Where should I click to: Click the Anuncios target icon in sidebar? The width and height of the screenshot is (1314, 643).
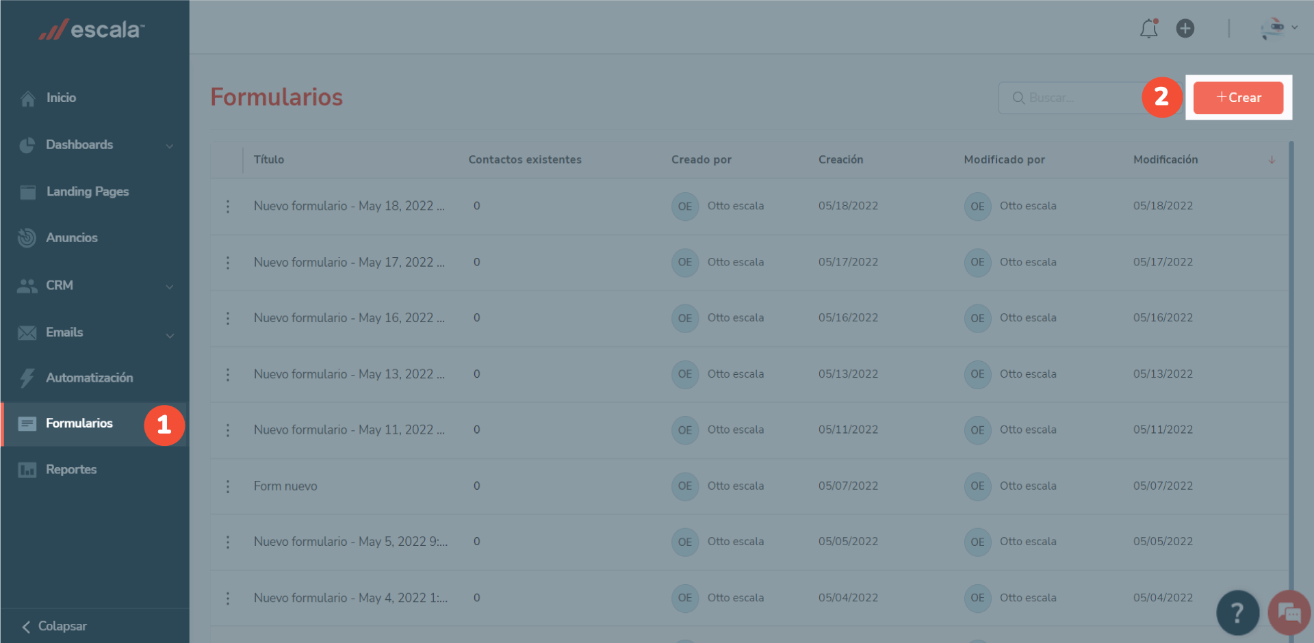(x=27, y=238)
